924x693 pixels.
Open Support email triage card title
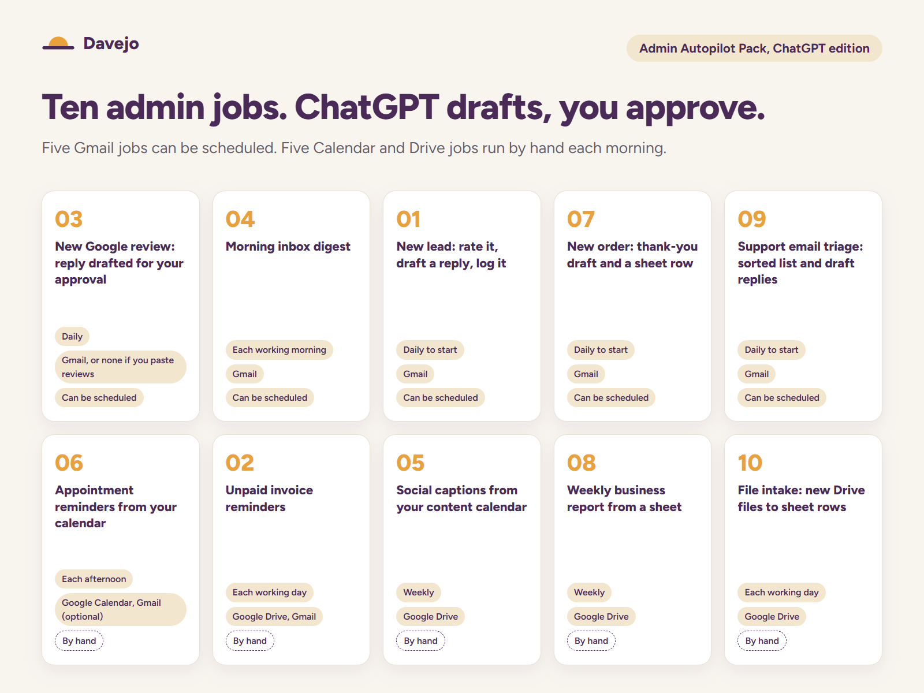(x=800, y=263)
